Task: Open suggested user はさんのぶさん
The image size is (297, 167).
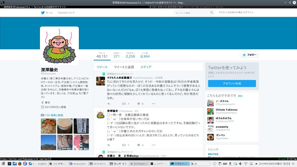Action: [x=224, y=118]
